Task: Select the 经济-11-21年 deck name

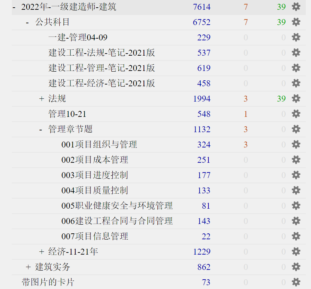Action: [x=73, y=252]
